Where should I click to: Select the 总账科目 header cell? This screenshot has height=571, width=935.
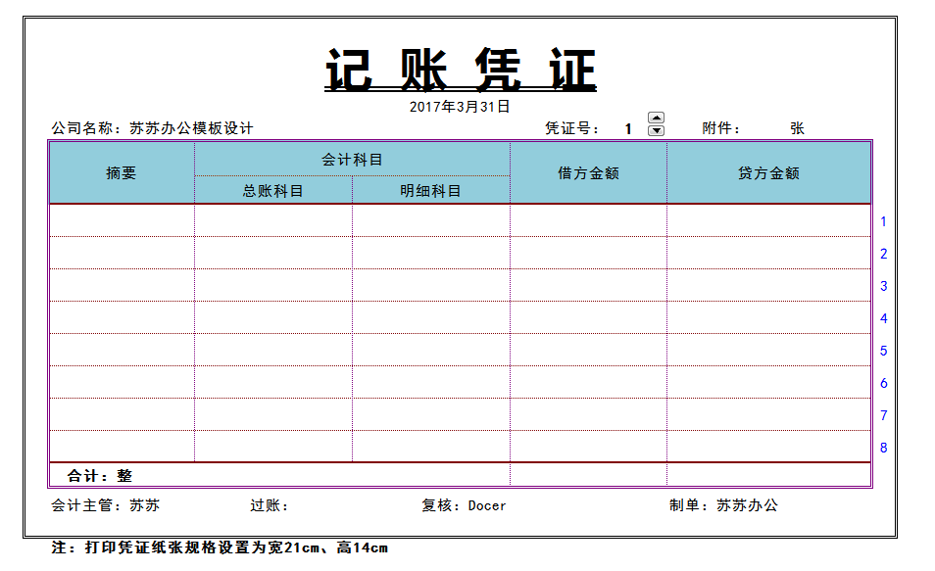(271, 191)
